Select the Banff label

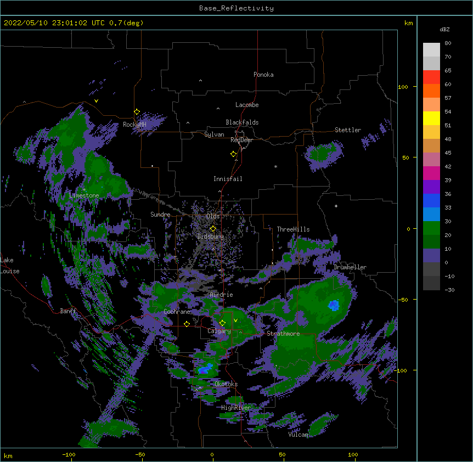(68, 311)
